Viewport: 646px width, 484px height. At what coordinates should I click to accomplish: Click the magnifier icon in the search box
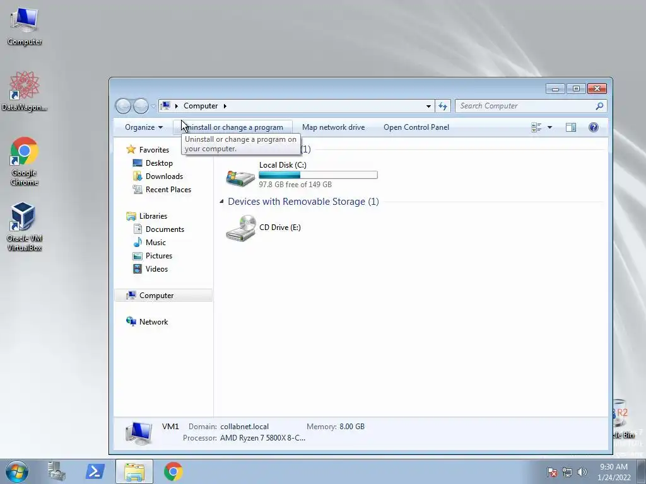pyautogui.click(x=599, y=106)
